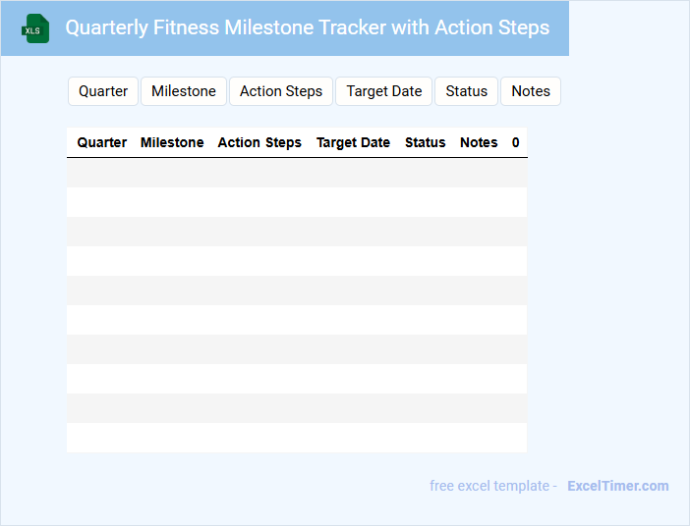Click the Milestone column header

(172, 142)
